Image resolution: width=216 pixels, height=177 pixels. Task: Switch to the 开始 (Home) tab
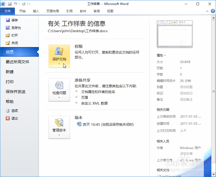(22, 11)
